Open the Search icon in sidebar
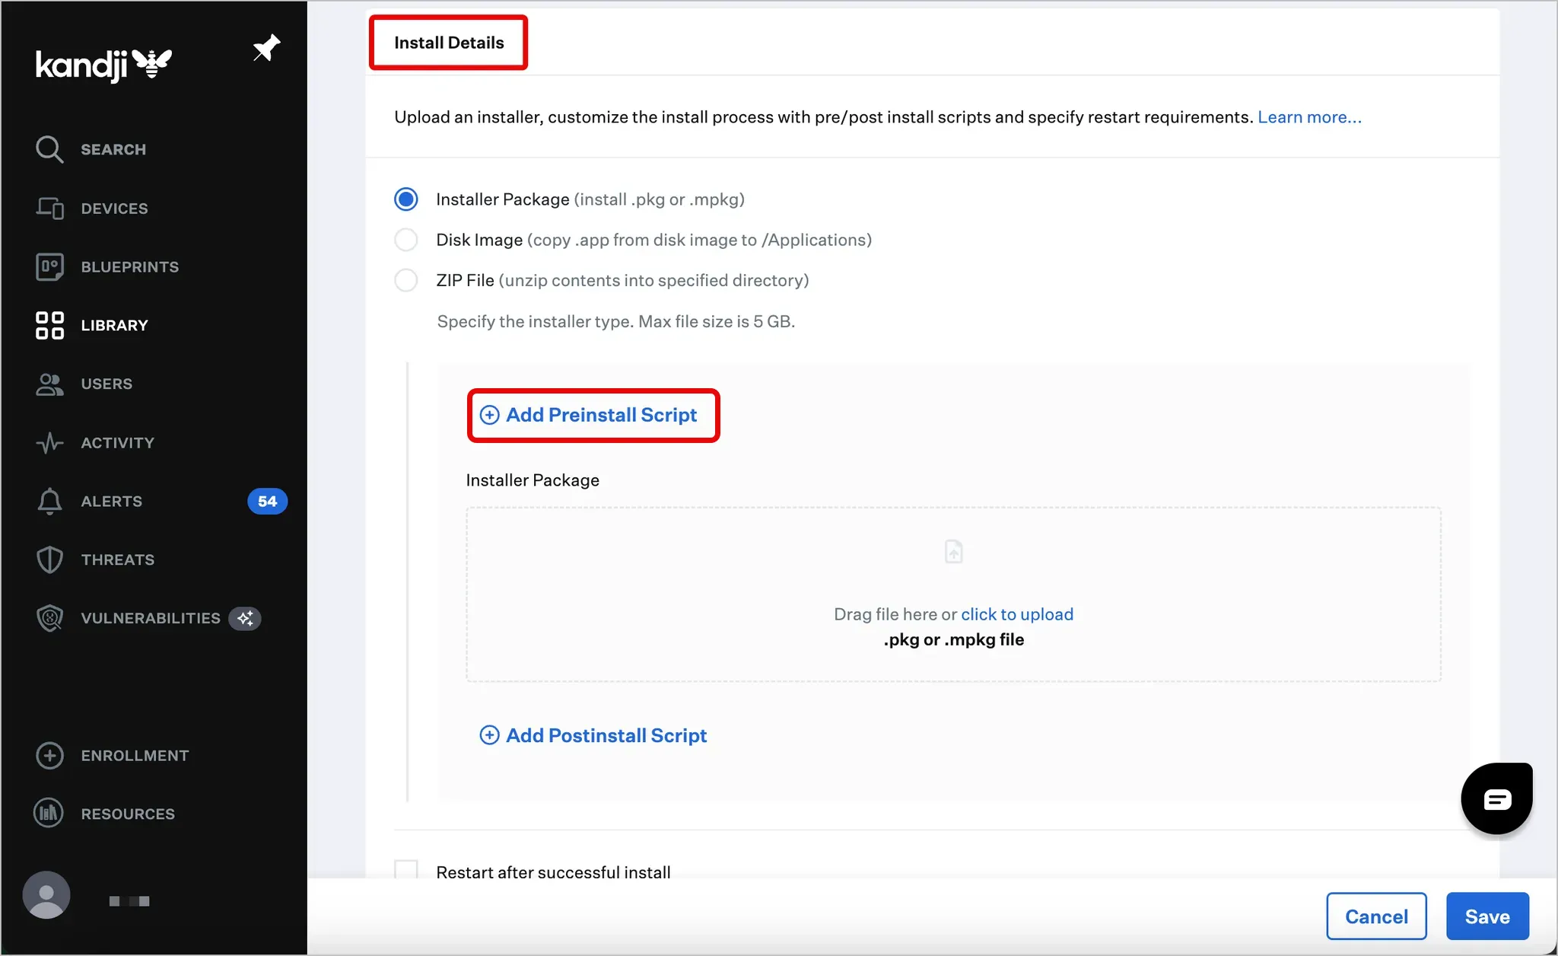The width and height of the screenshot is (1558, 956). [49, 149]
